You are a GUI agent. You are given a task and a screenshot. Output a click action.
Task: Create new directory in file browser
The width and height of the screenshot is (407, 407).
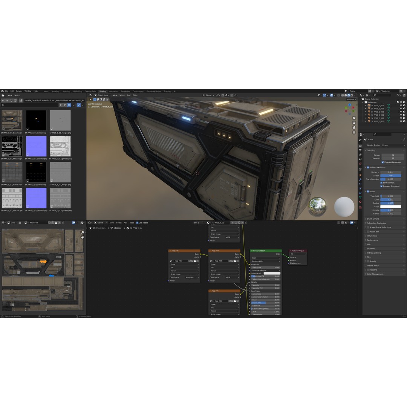21,101
